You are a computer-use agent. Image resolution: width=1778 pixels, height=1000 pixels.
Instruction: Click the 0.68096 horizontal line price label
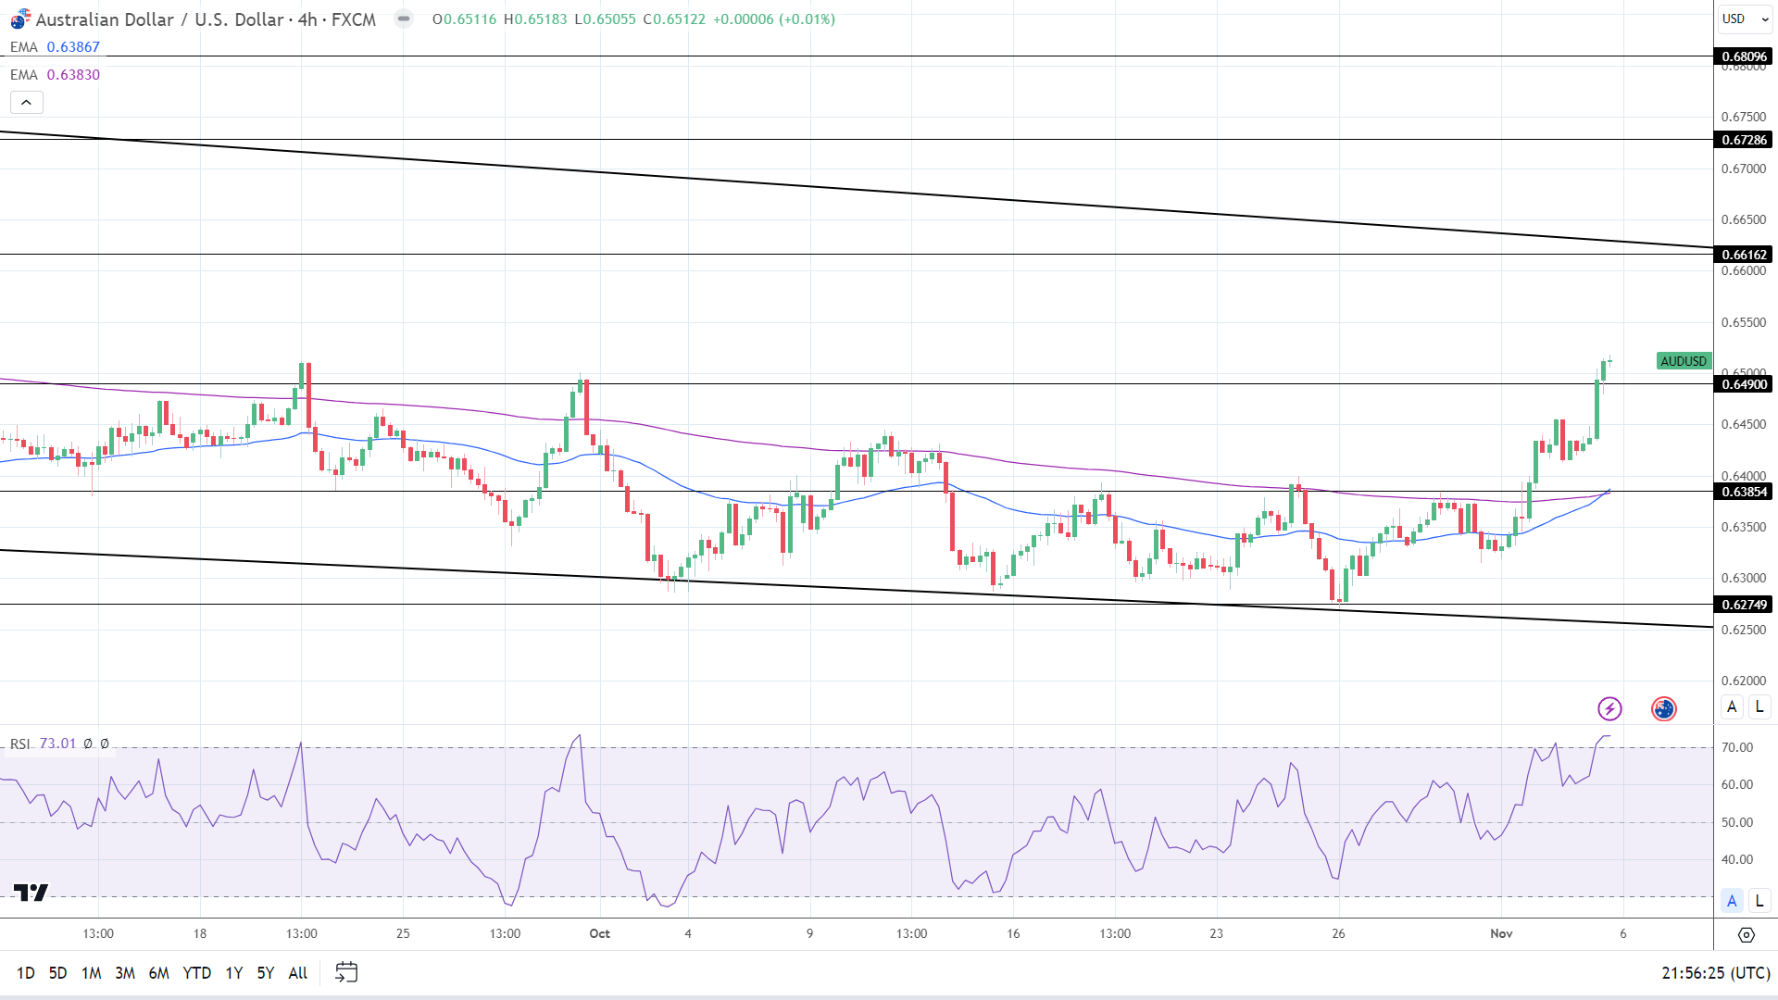coord(1744,56)
